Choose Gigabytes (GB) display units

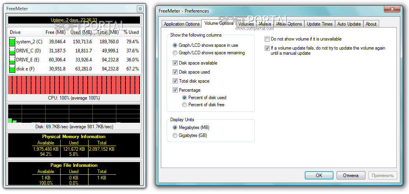click(x=175, y=135)
